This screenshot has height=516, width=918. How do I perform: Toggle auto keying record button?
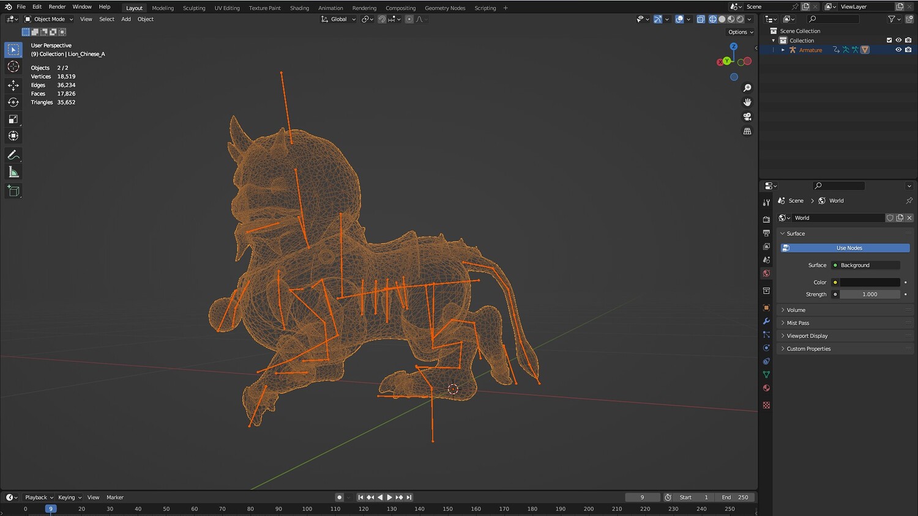point(339,498)
